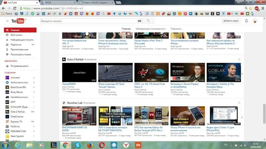The image size is (266, 149).
Task: Open the Mi app in taskbar
Action: click(x=138, y=145)
